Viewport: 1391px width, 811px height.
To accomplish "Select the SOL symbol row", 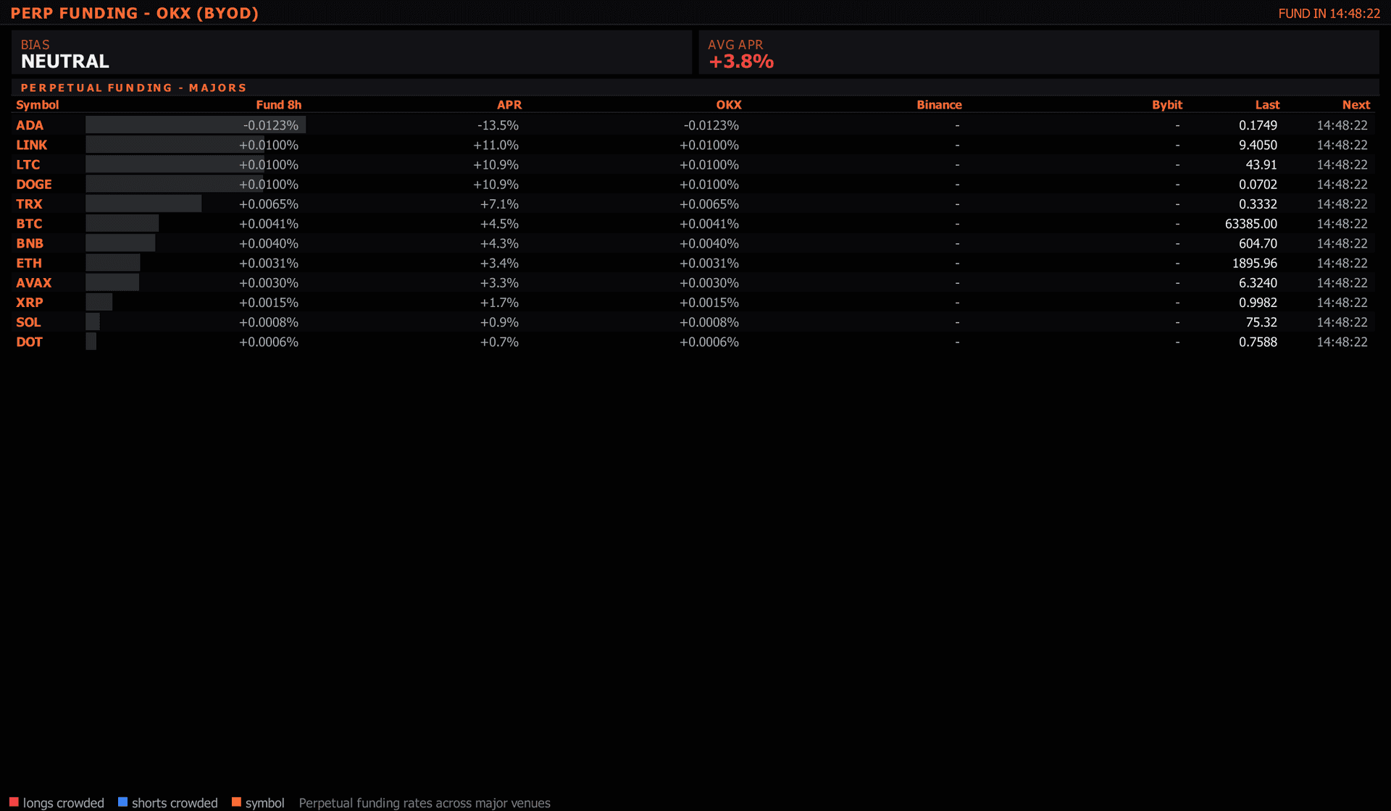I will (693, 322).
